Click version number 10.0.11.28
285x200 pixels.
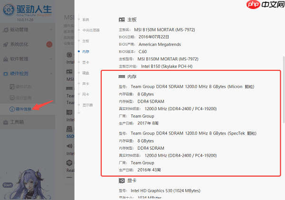point(25,20)
